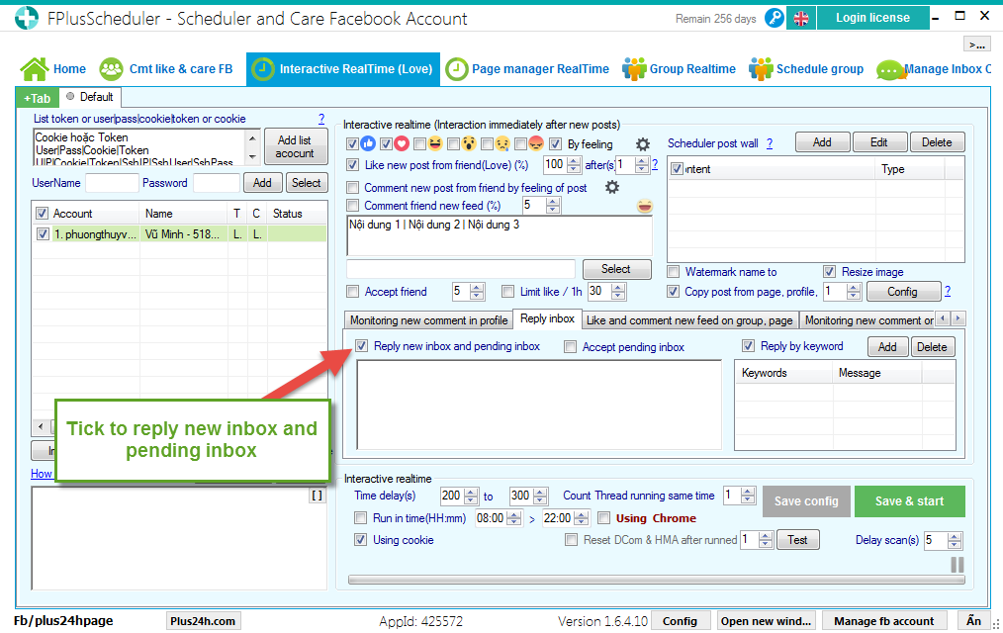This screenshot has height=633, width=1003.
Task: Open overflow tabs with the >... button
Action: pos(976,45)
